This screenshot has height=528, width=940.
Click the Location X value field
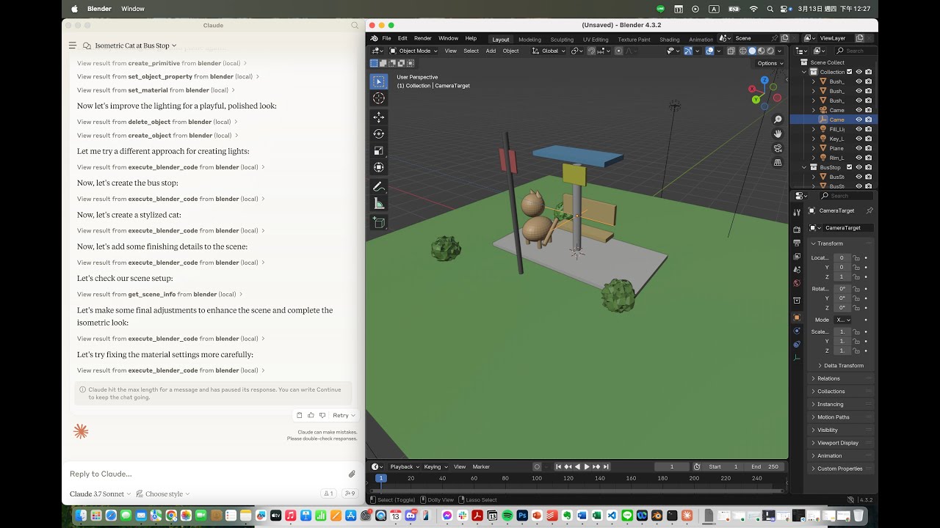tap(842, 257)
